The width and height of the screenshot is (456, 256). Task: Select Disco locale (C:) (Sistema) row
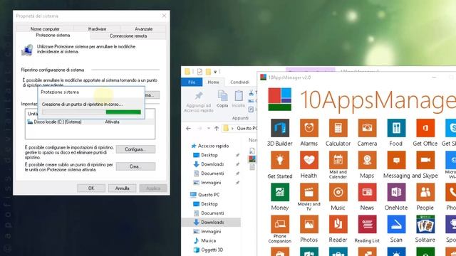(90, 122)
